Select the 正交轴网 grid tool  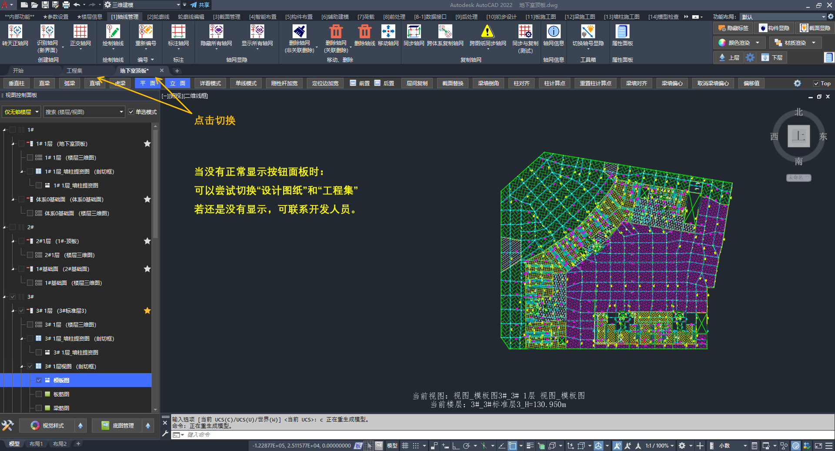80,32
